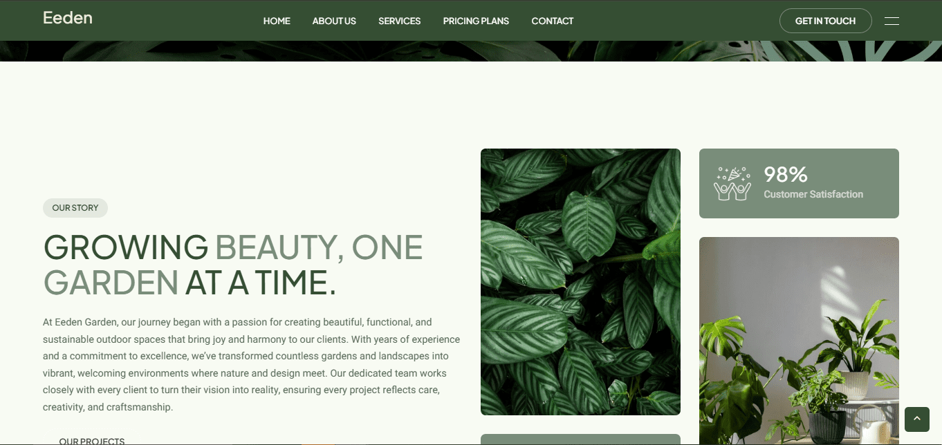The height and width of the screenshot is (445, 942).
Task: Open the potted indoor plants photo
Action: point(799,341)
